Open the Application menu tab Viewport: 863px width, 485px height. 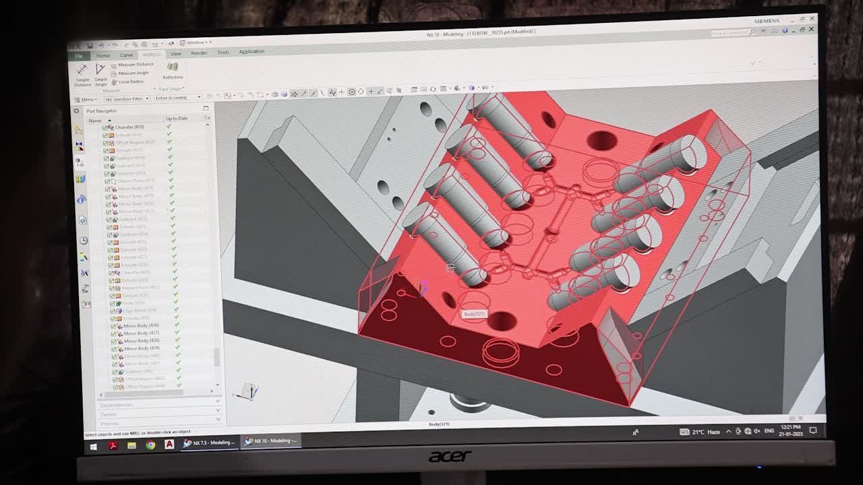pos(252,51)
